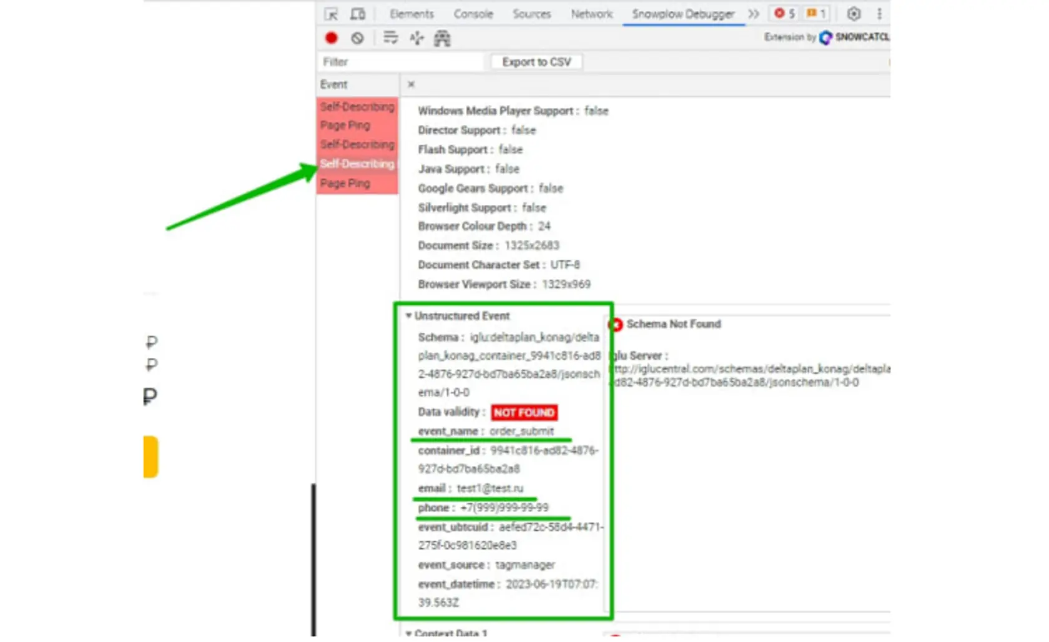Switch to the Network tab
The height and width of the screenshot is (642, 1049).
click(592, 14)
